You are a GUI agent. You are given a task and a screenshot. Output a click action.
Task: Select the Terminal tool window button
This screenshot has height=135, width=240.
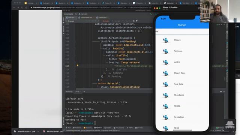point(98,128)
